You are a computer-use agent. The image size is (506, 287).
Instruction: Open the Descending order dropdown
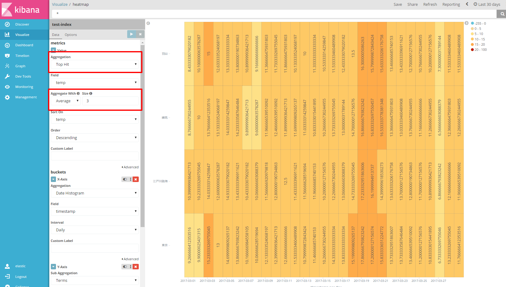point(95,138)
